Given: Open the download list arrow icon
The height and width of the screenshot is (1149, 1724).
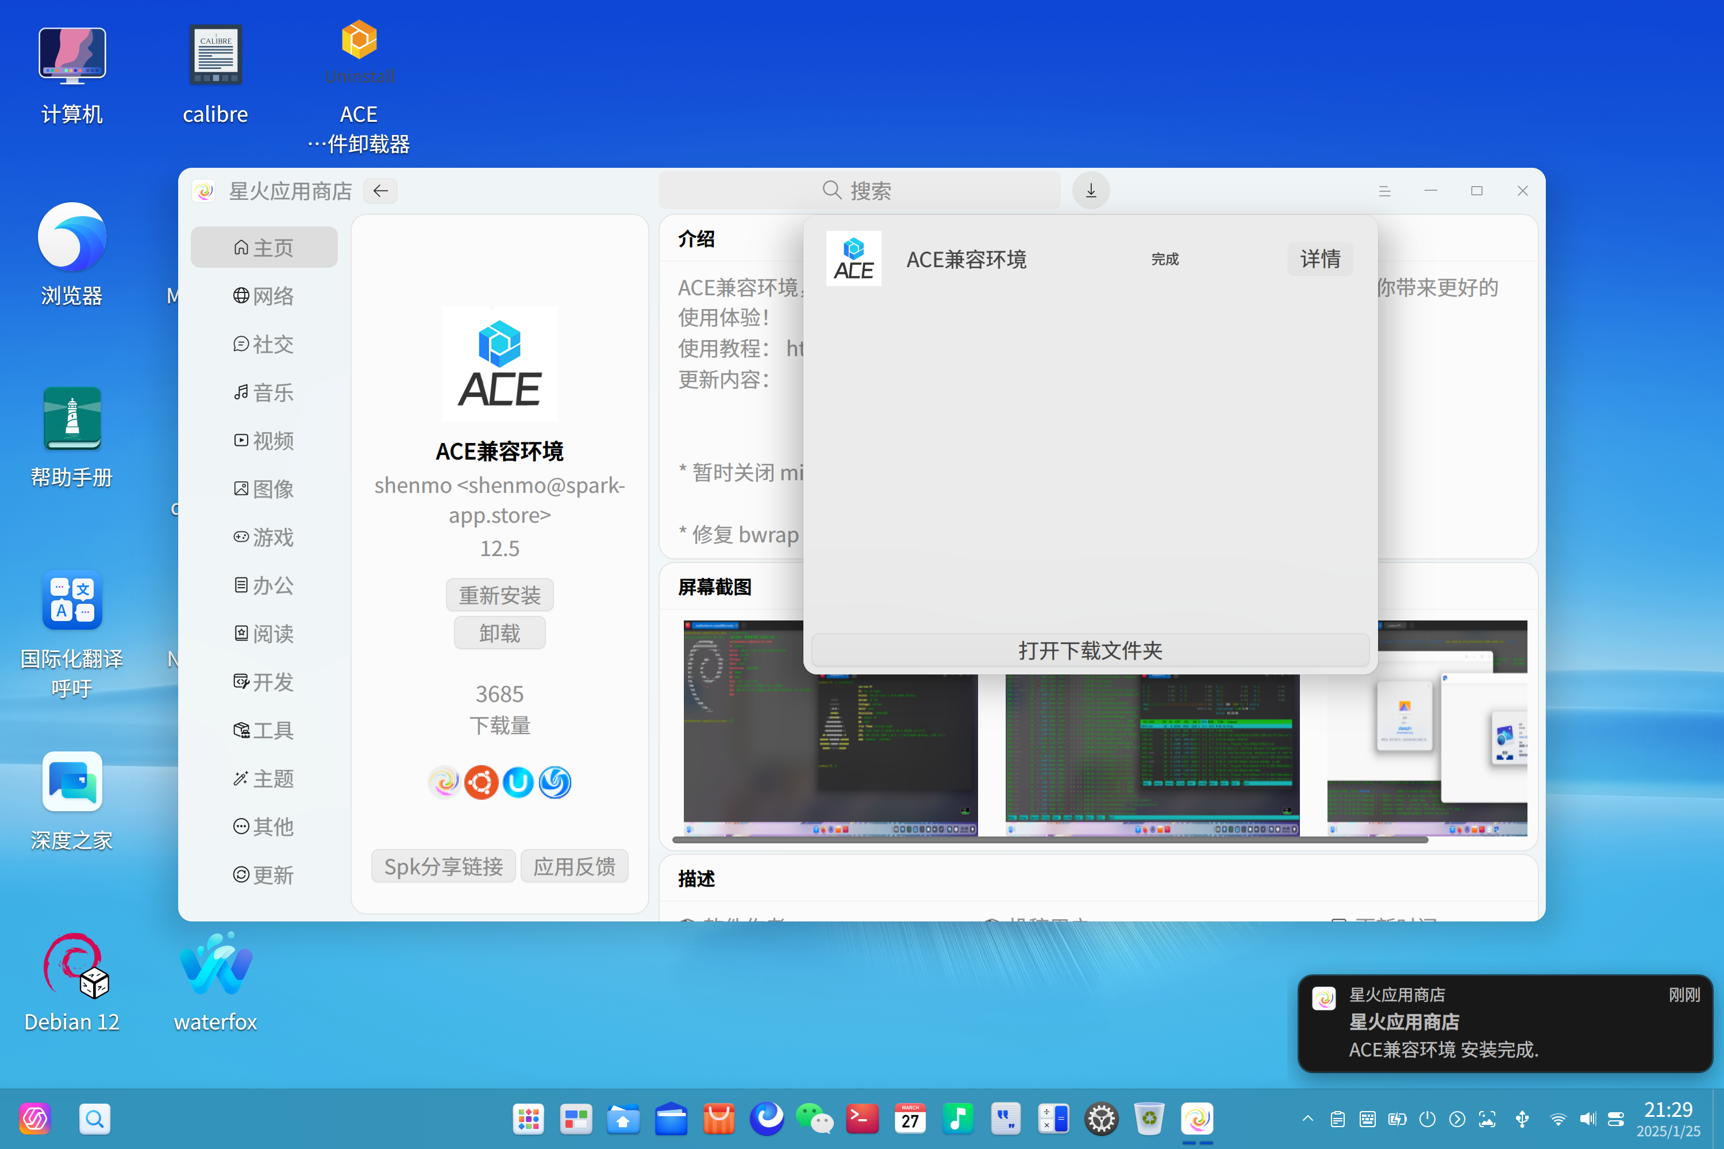Looking at the screenshot, I should point(1091,191).
